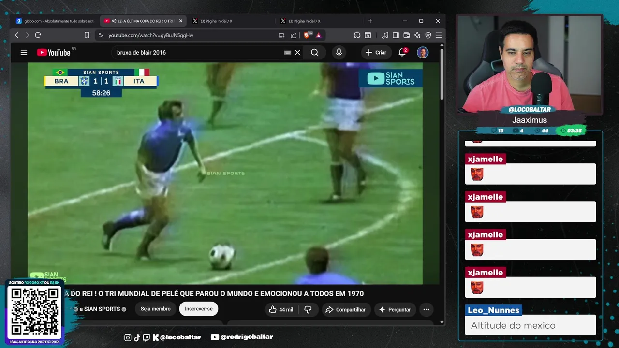Click the search-in-page icon beside extensions
The height and width of the screenshot is (348, 619).
[x=368, y=35]
